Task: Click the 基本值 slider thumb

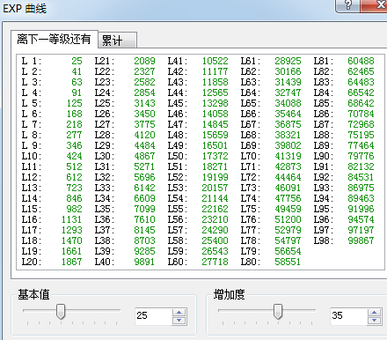Action: [x=61, y=312]
